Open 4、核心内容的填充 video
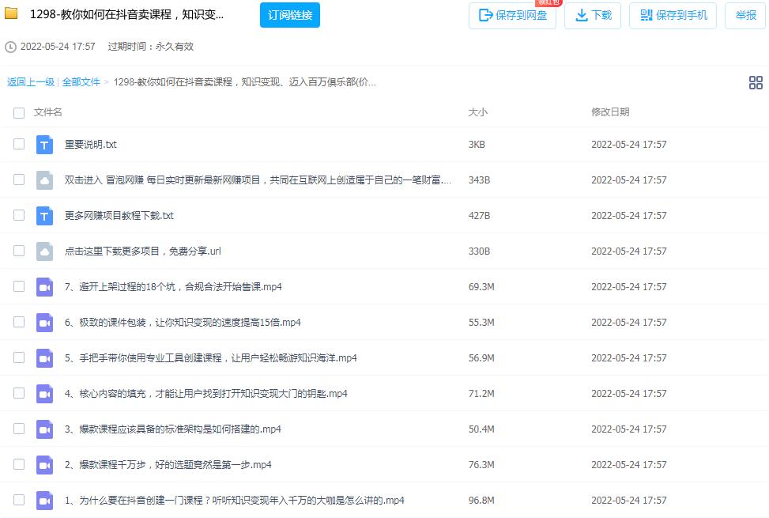The image size is (769, 518). (x=206, y=394)
